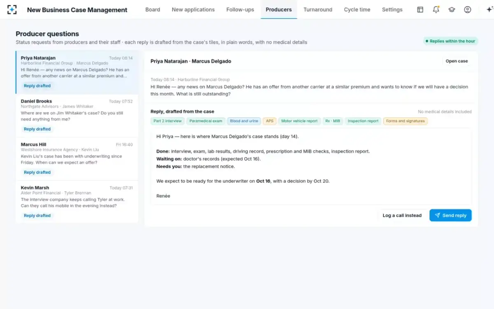The height and width of the screenshot is (309, 494).
Task: Click the Reply, drafted from the case label
Action: pos(182,111)
